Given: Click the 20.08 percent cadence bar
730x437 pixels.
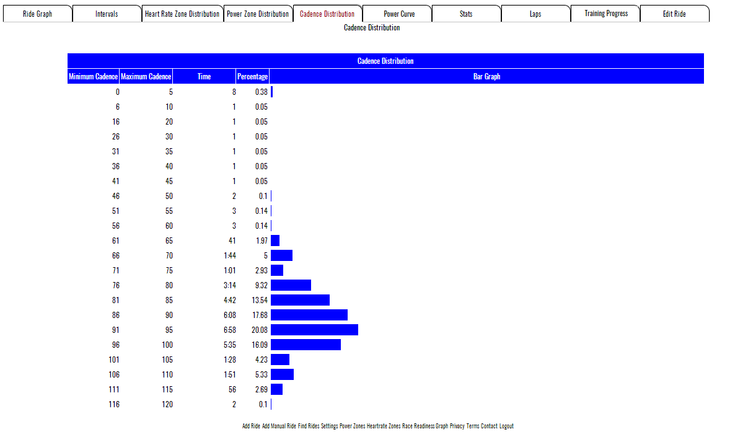Looking at the screenshot, I should 314,330.
